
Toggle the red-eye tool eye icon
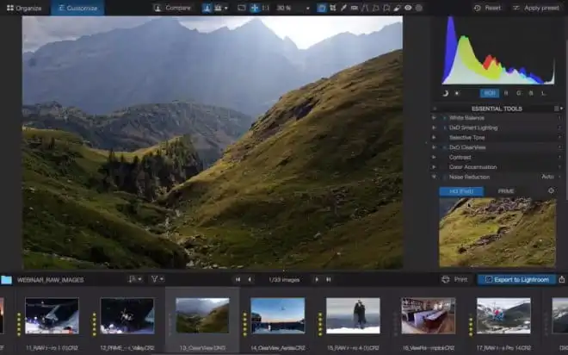pyautogui.click(x=408, y=8)
